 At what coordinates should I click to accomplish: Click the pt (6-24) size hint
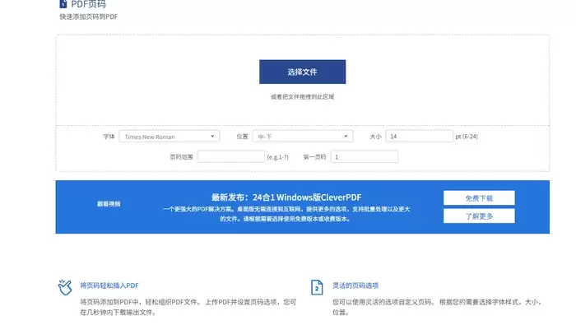(467, 137)
